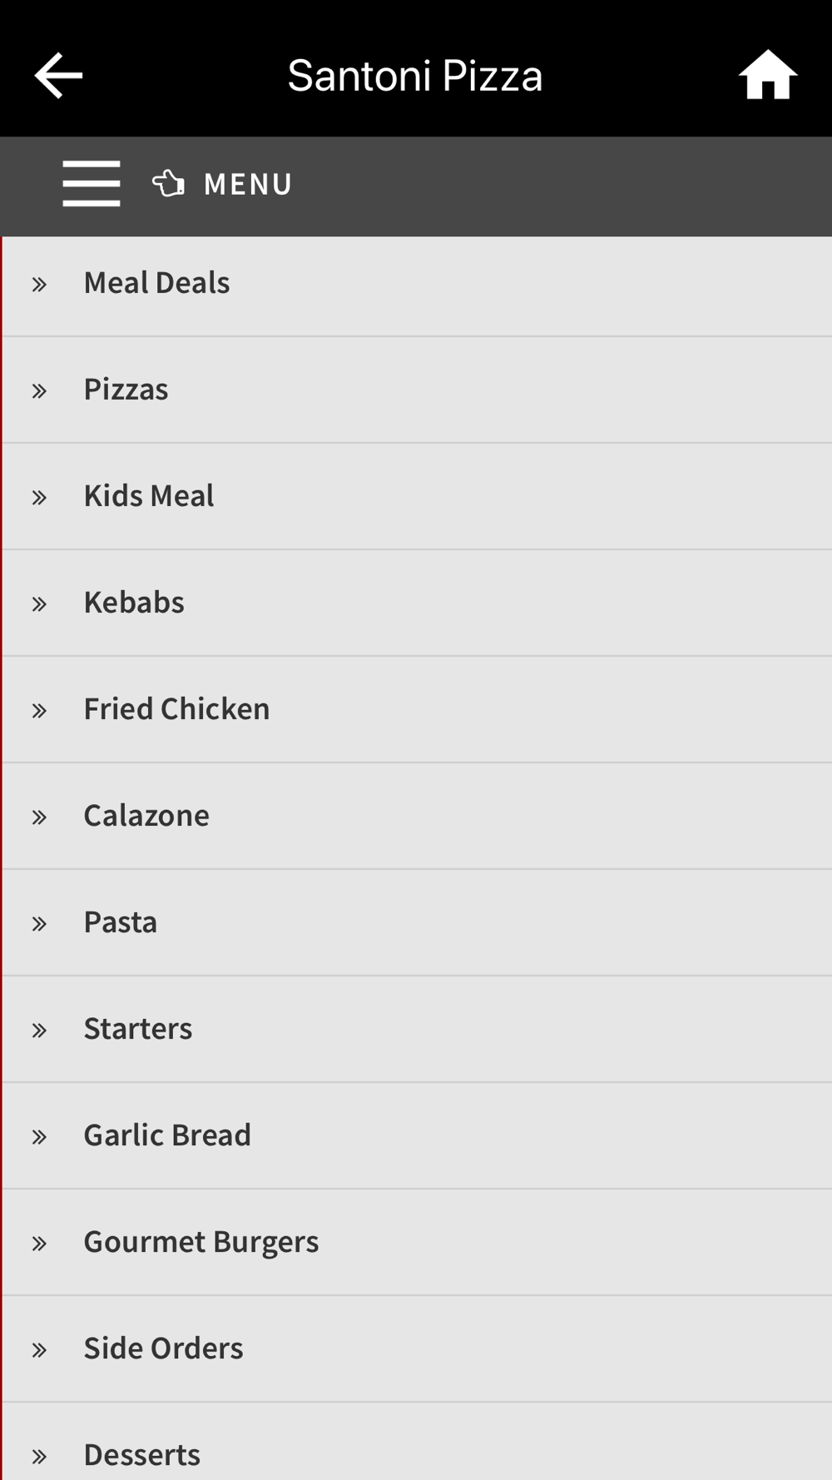Screen dimensions: 832x1480
Task: Open Kids Meal category
Action: [149, 496]
